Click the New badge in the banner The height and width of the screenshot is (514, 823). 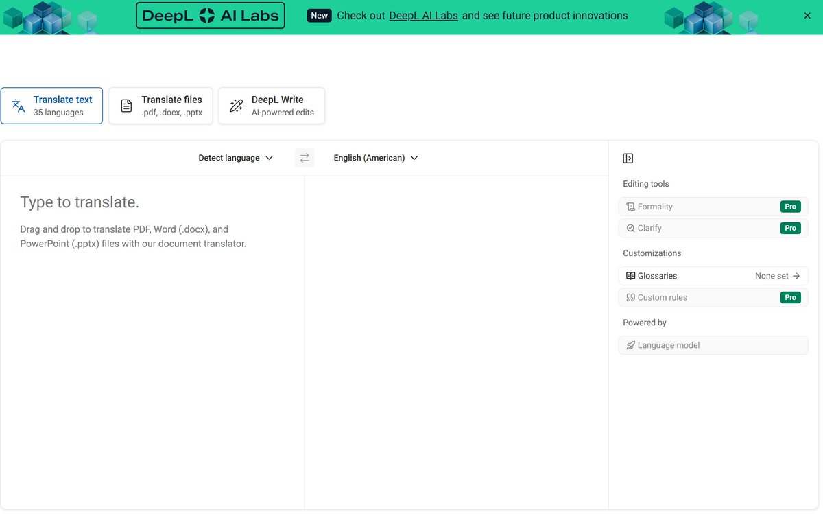tap(320, 15)
